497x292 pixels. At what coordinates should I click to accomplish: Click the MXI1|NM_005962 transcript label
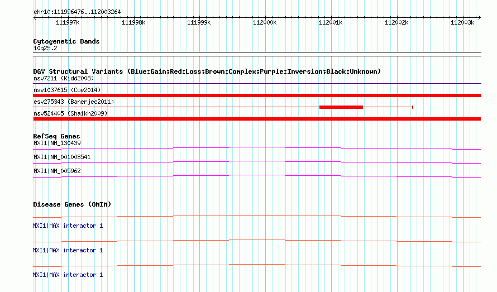(x=57, y=171)
